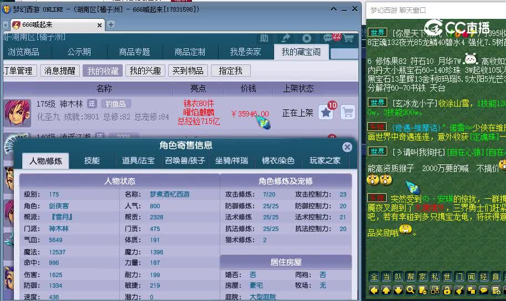This screenshot has width=506, height=301.
Task: Select the 666喊起来 window tab
Action: [58, 24]
